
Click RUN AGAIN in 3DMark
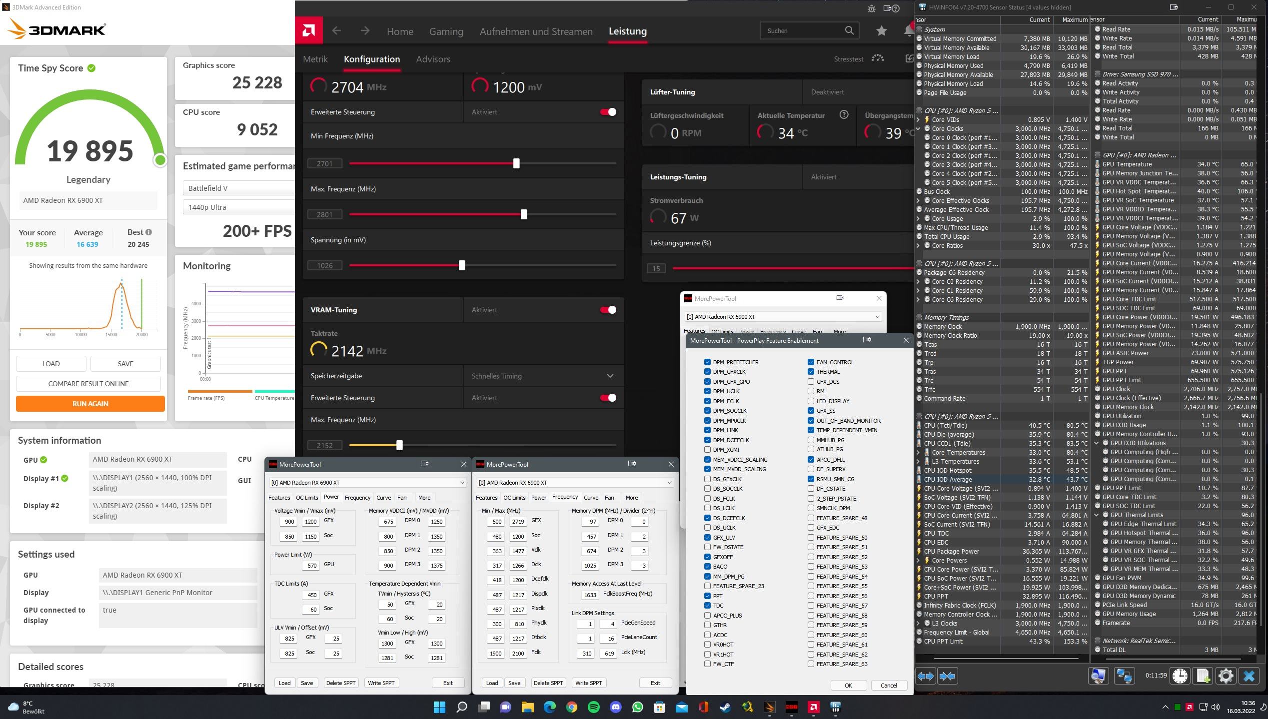[x=90, y=403]
